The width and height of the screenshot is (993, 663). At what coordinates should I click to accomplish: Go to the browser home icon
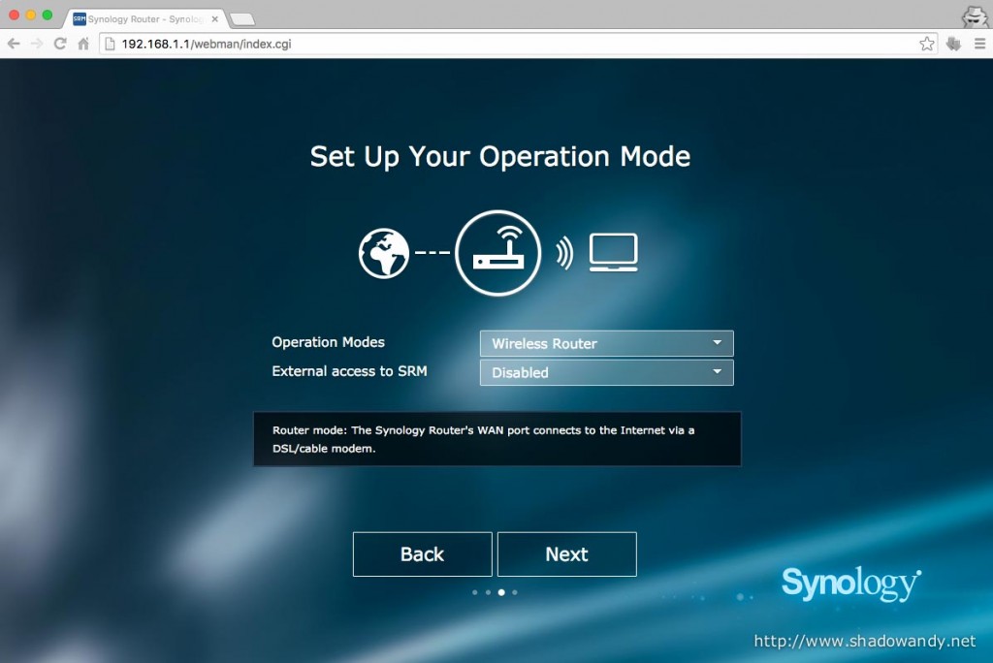pos(83,44)
